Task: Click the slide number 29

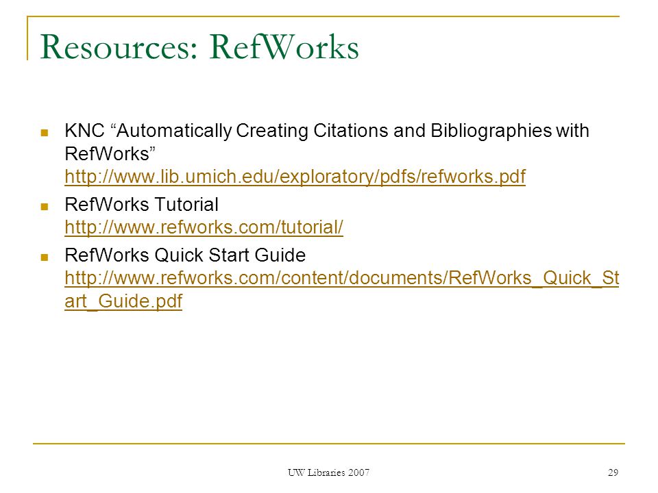Action: 613,472
